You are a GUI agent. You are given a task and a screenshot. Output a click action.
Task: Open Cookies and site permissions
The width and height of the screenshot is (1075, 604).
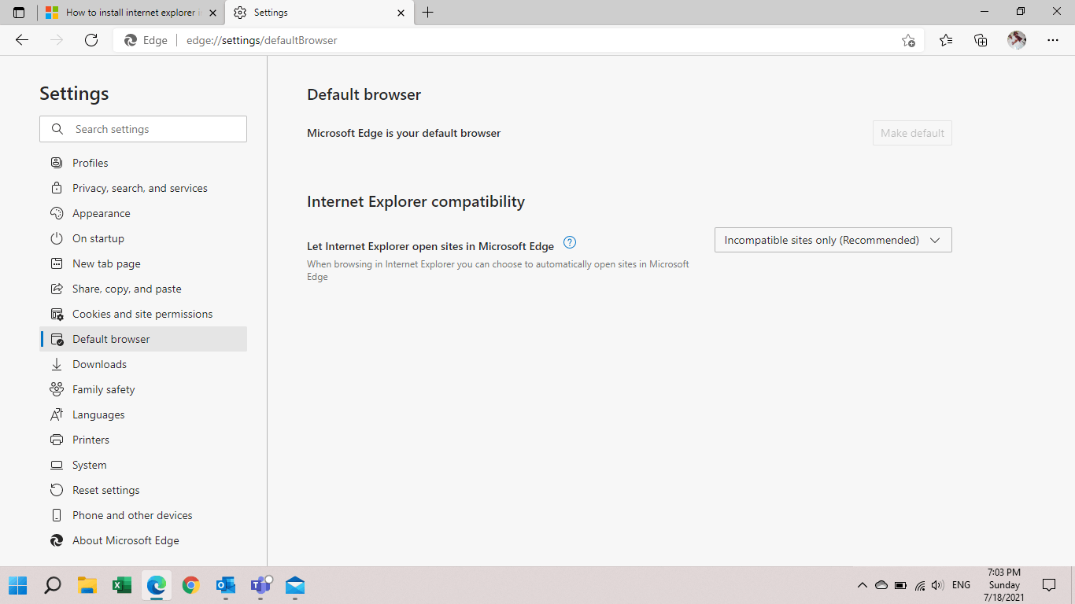click(143, 314)
